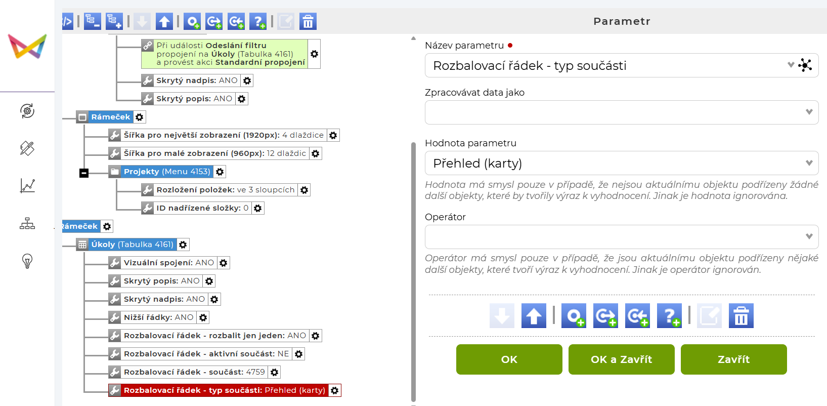Click question-mark add icon in Parametr panel
The image size is (827, 406).
[x=669, y=316]
